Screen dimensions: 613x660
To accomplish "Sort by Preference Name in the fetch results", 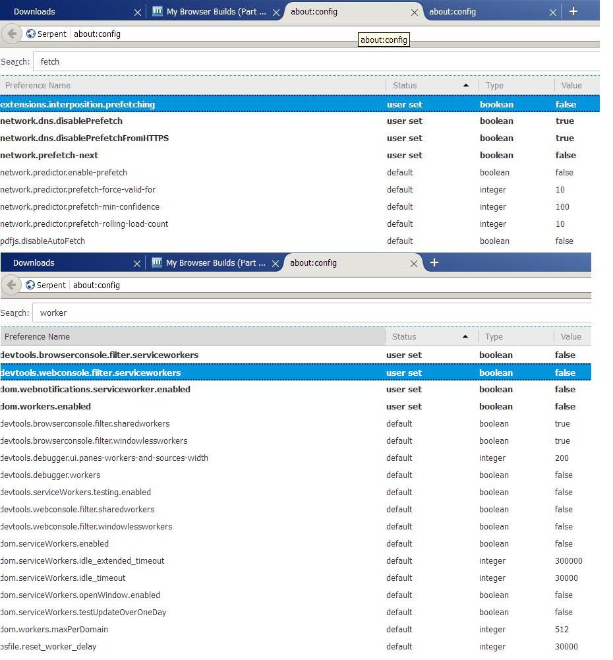I will [x=192, y=86].
